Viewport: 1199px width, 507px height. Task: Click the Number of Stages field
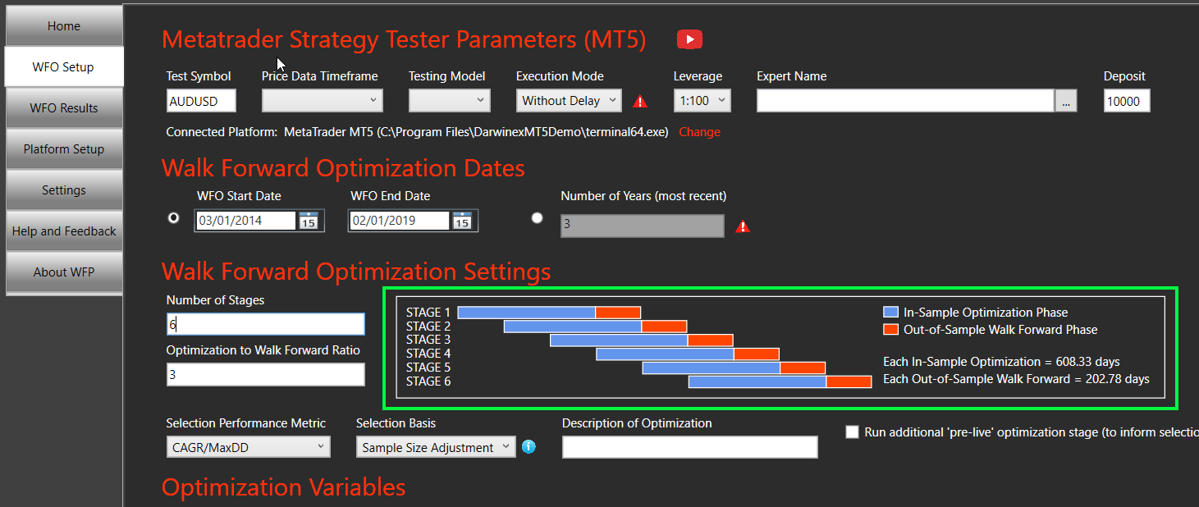coord(265,324)
